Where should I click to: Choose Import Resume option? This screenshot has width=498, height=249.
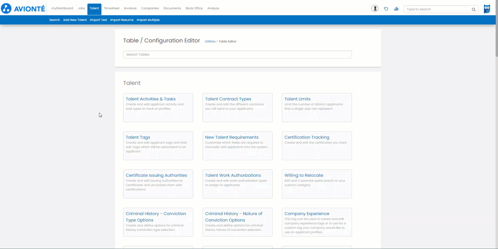[x=122, y=20]
